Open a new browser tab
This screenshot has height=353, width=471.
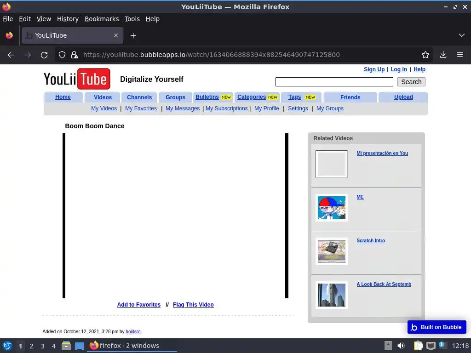[133, 36]
